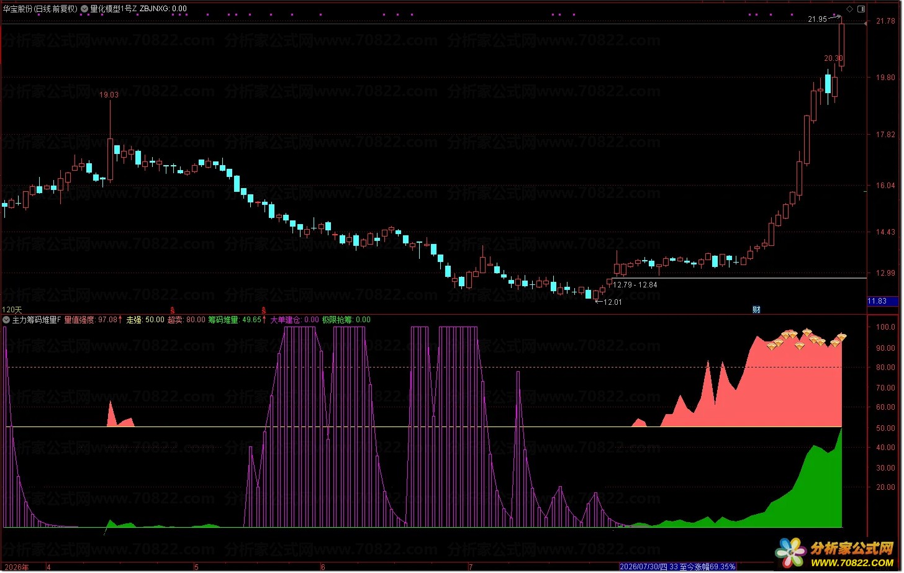Select the 大单建仓 0.00 indicator label
The height and width of the screenshot is (573, 904).
click(x=295, y=320)
